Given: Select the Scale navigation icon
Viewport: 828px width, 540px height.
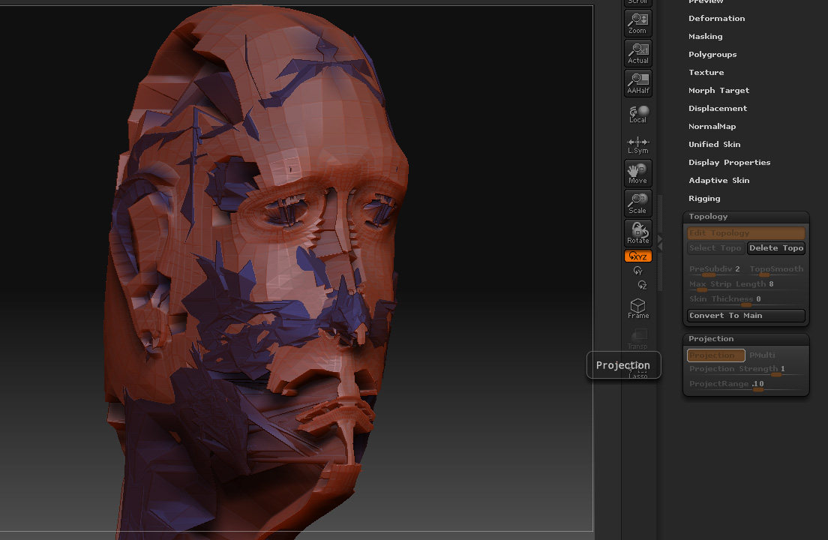Looking at the screenshot, I should tap(638, 203).
